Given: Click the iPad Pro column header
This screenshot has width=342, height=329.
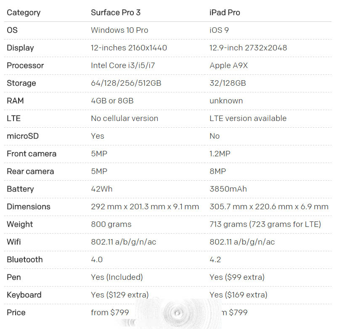Looking at the screenshot, I should click(225, 13).
